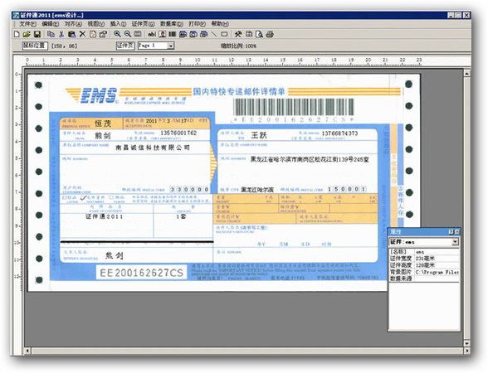Screen dimensions: 488x373
Task: Click the empty 数据来源 value field
Action: click(x=437, y=279)
